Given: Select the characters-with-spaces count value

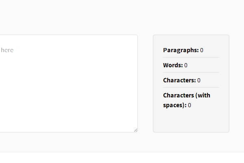Looking at the screenshot, I should [x=190, y=105].
